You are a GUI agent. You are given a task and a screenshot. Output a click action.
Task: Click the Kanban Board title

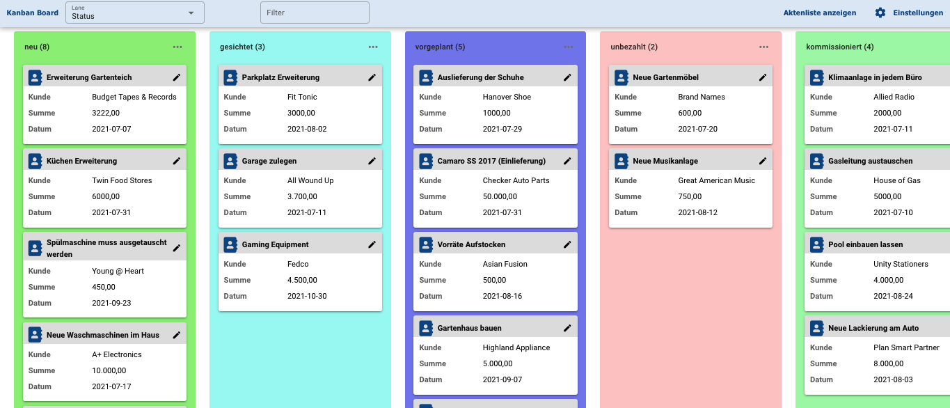33,13
